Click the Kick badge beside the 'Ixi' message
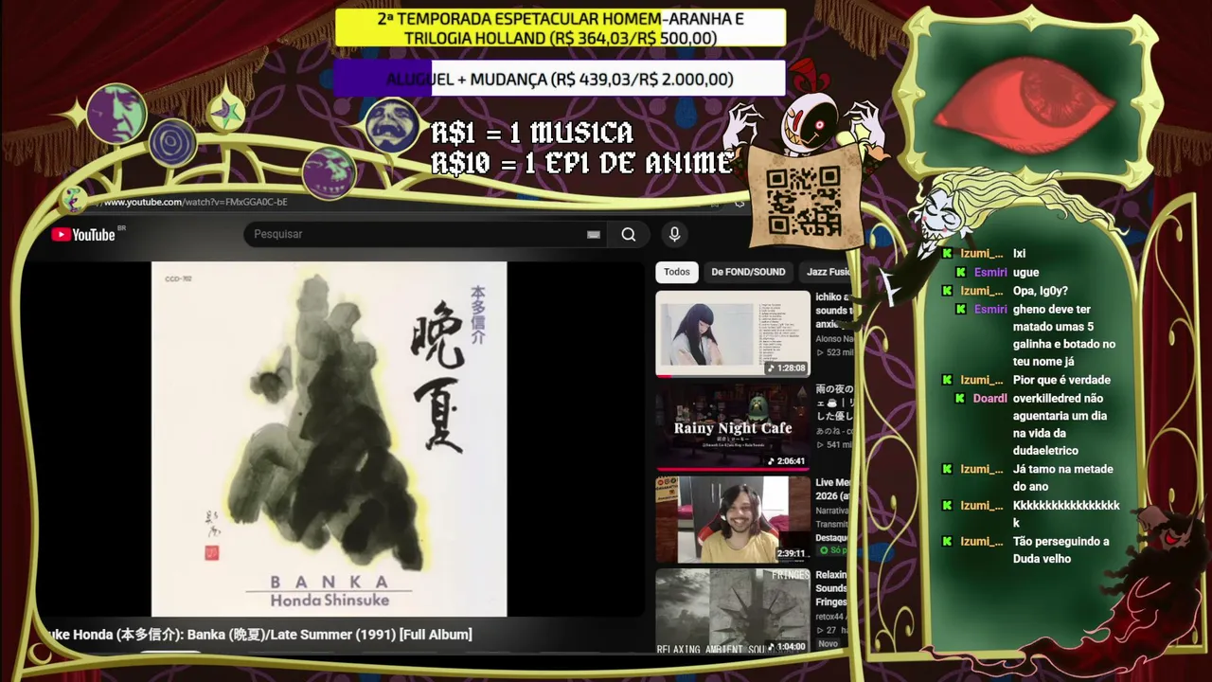Image resolution: width=1212 pixels, height=682 pixels. 947,254
